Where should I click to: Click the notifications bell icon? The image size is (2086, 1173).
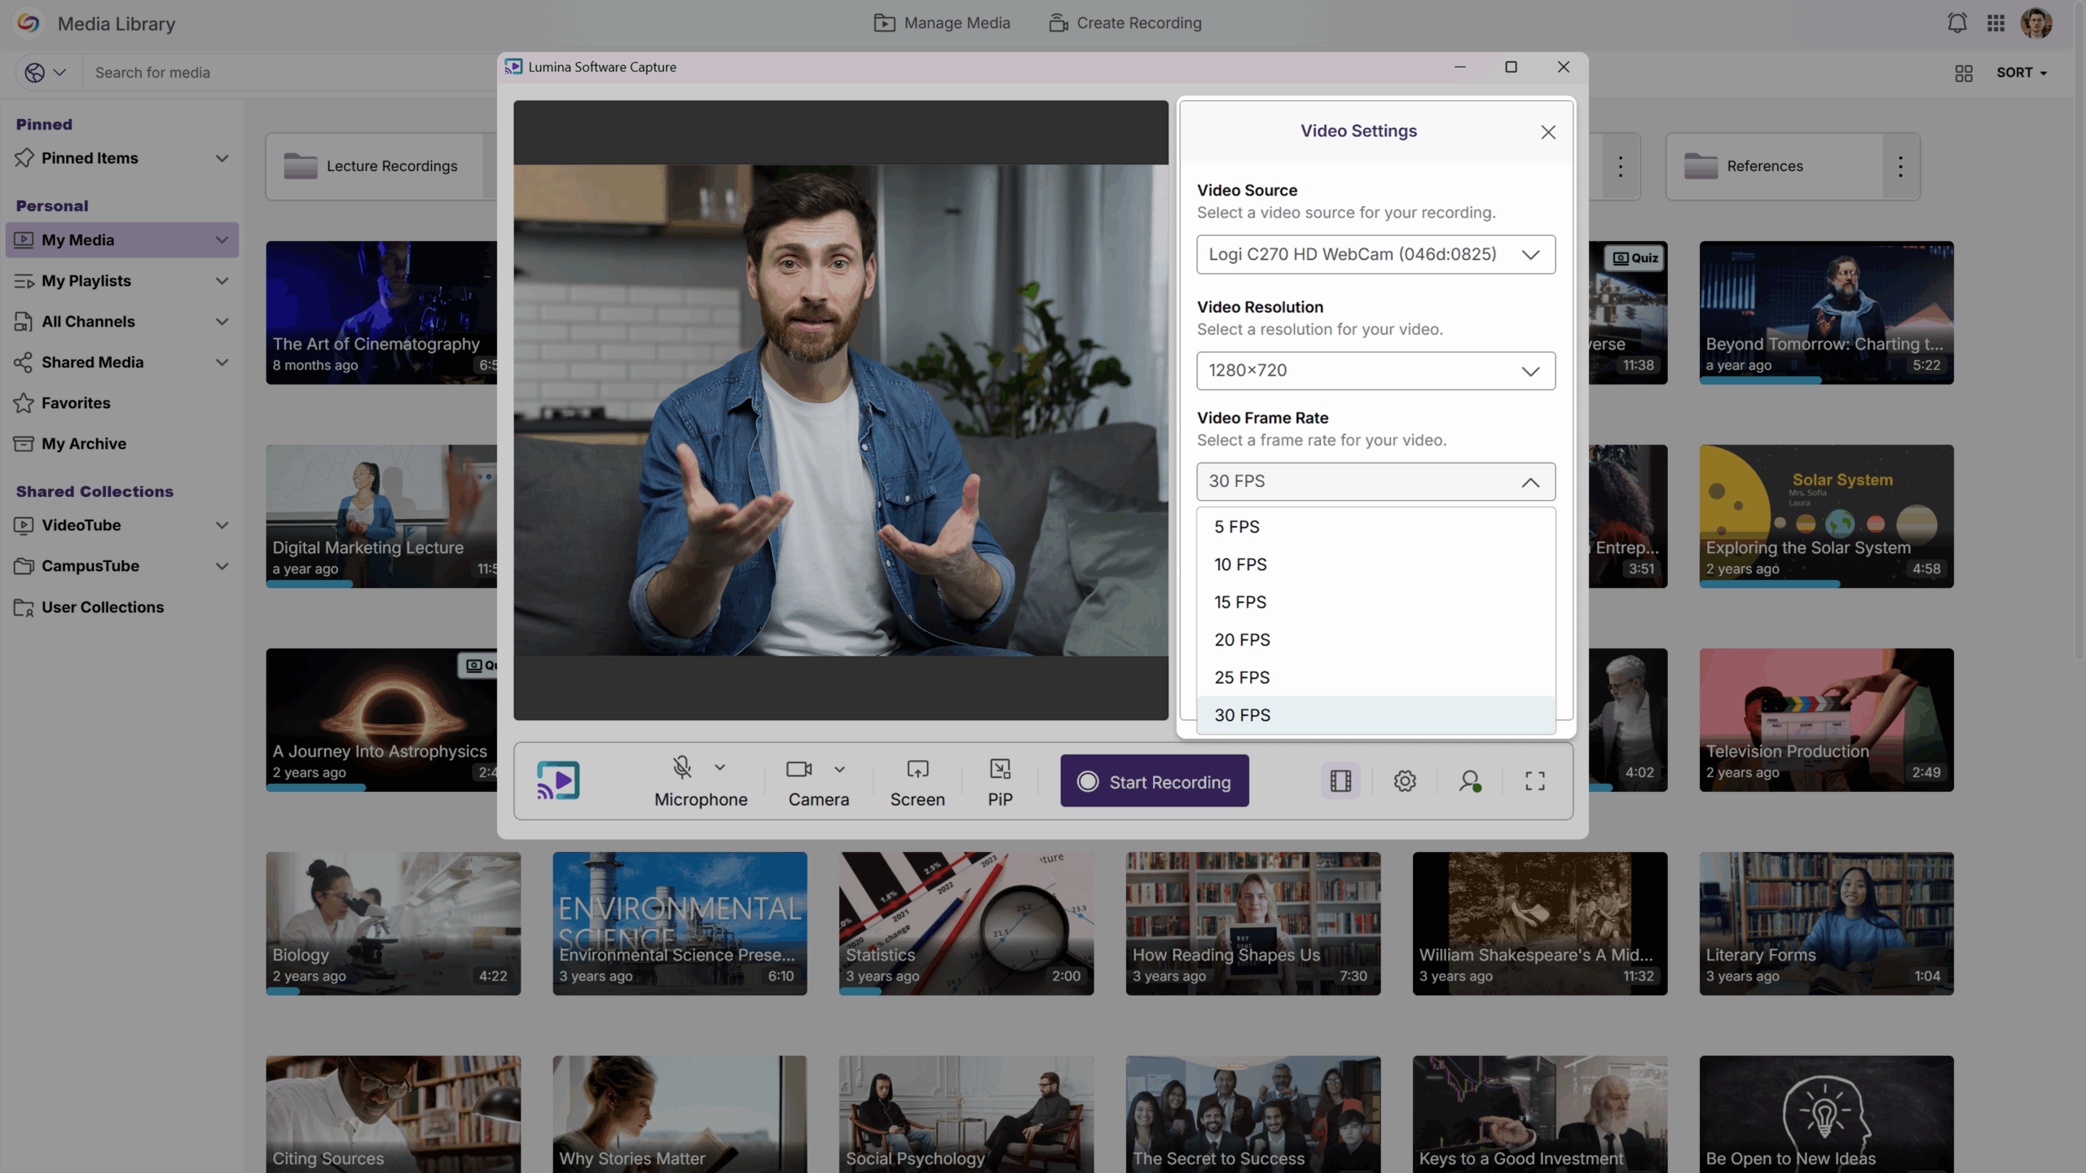point(1956,23)
